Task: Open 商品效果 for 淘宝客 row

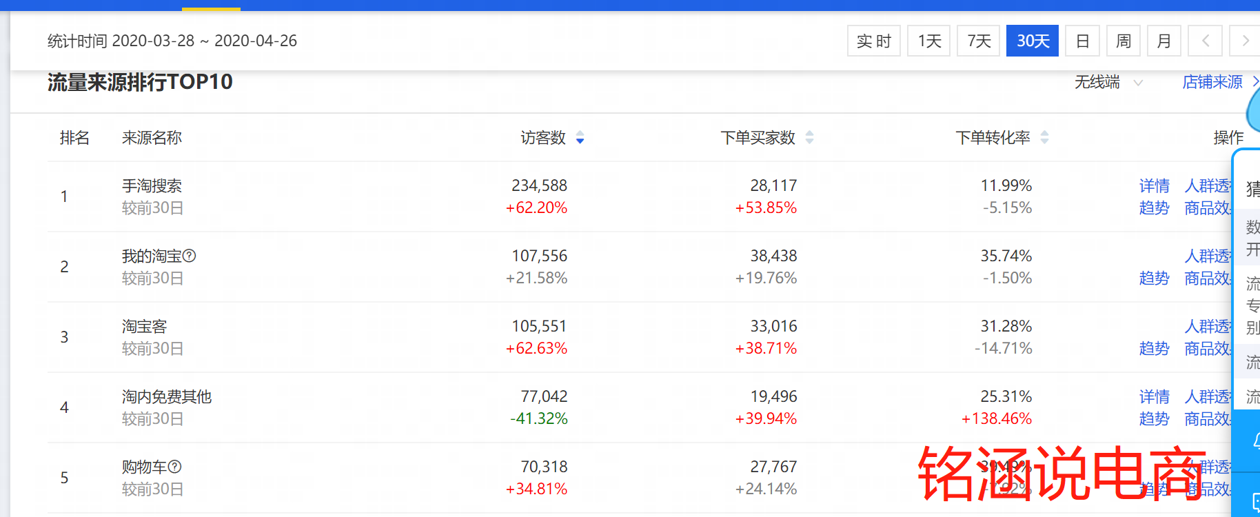Action: click(x=1208, y=348)
